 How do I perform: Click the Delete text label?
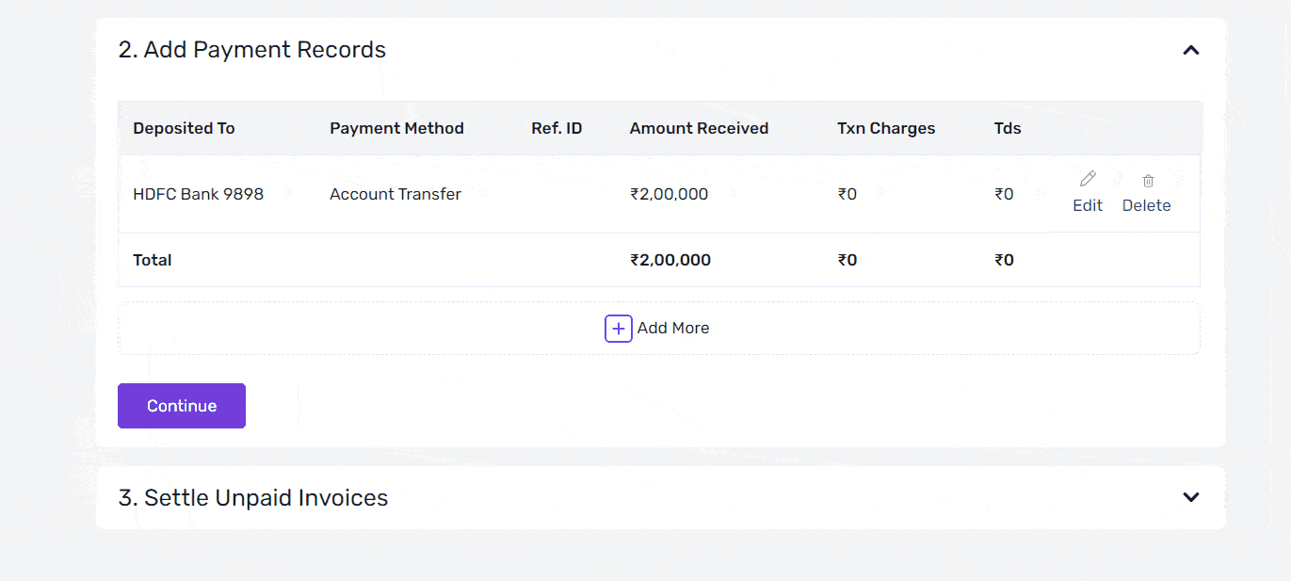(1146, 205)
